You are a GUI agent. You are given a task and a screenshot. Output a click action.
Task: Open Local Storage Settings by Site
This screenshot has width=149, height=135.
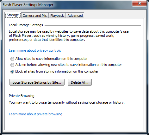pyautogui.click(x=37, y=82)
